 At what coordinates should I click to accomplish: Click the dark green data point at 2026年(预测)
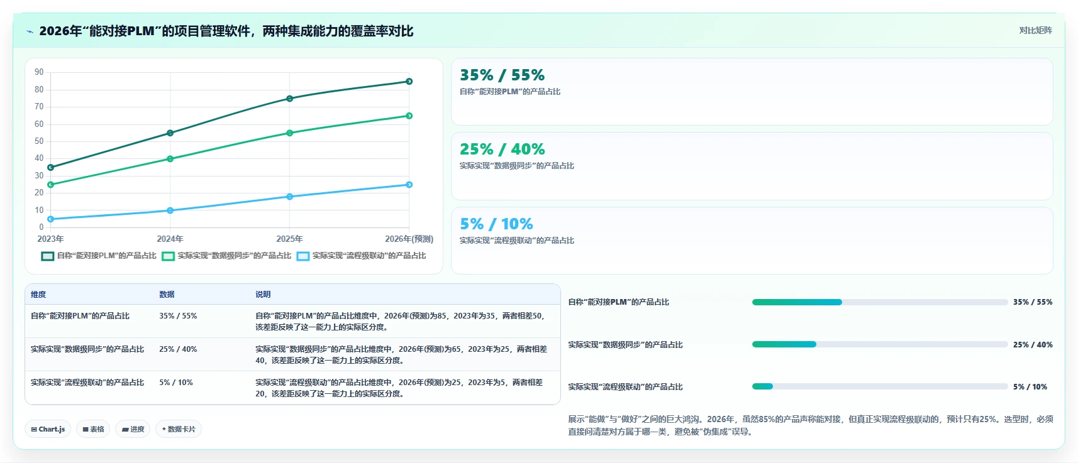(409, 82)
